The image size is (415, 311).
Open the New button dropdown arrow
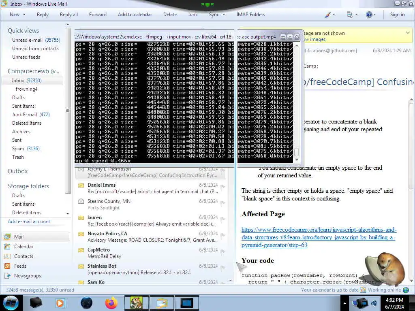coord(24,15)
